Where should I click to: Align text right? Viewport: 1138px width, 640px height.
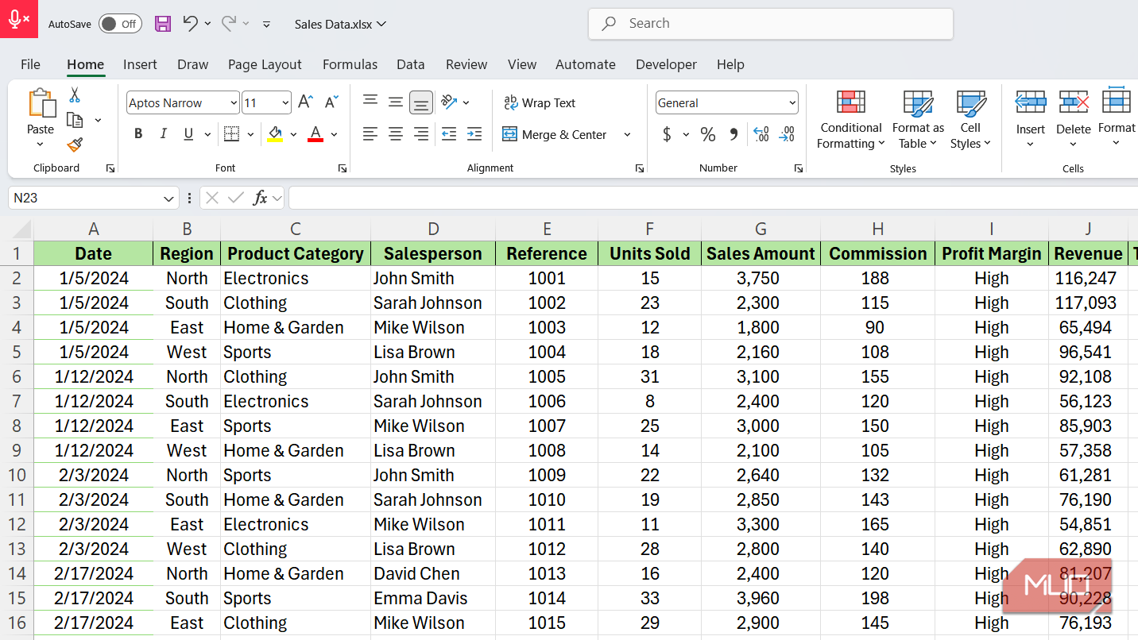point(421,134)
